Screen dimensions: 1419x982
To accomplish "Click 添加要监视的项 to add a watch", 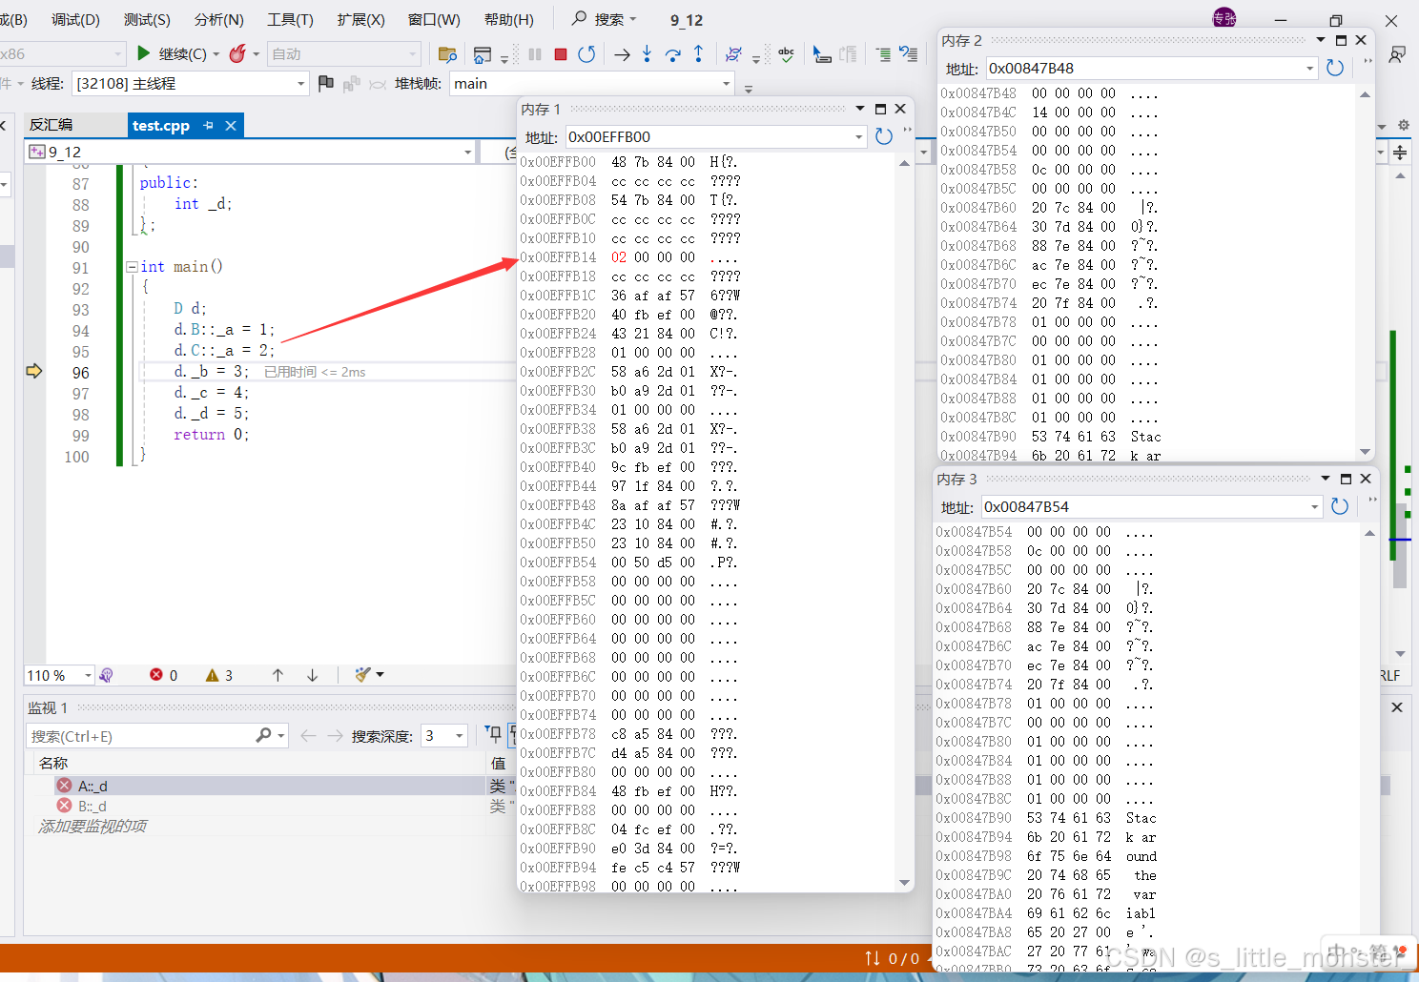I will point(93,826).
